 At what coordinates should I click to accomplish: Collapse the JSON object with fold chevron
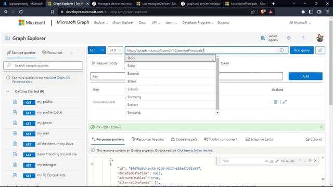[x=92, y=164]
